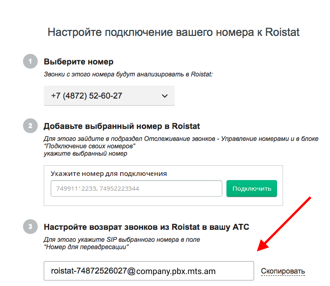Click the label Укажите номер для подключения
330x286 pixels.
109,174
